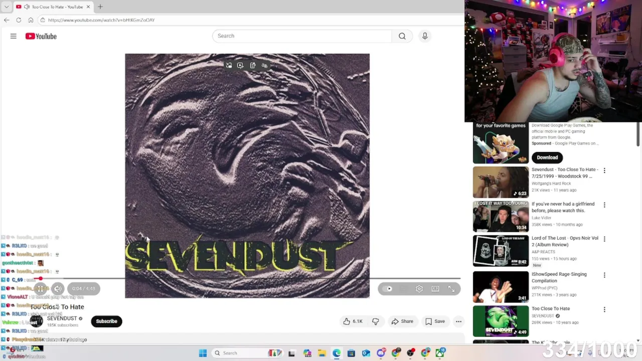Click Luke Vinjer channel name
The height and width of the screenshot is (361, 642).
541,218
